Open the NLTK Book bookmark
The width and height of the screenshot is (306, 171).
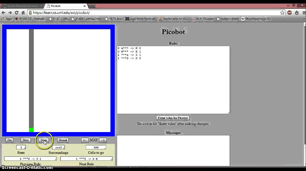click(x=114, y=19)
